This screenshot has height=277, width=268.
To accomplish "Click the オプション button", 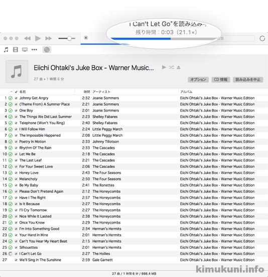I will [198, 79].
